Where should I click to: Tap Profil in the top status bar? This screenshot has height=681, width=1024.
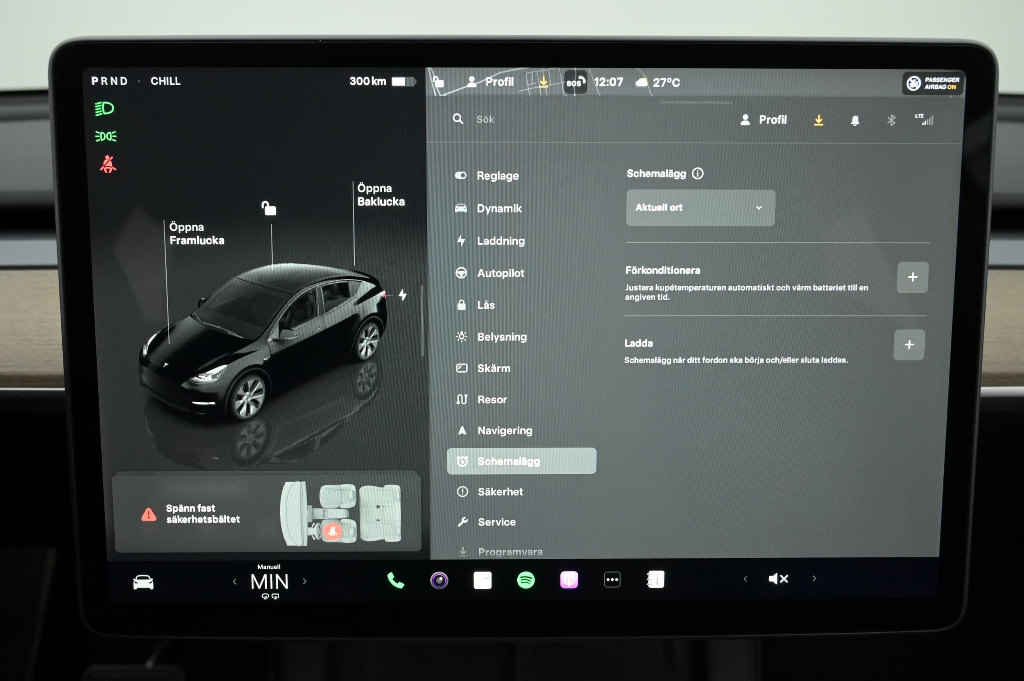(x=490, y=81)
